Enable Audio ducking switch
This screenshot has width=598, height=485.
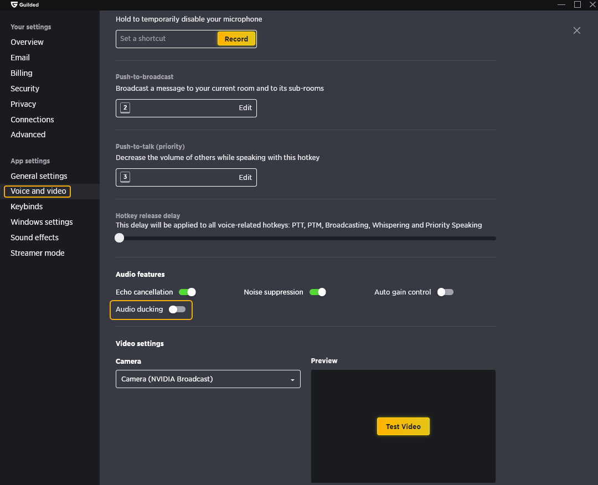click(177, 309)
